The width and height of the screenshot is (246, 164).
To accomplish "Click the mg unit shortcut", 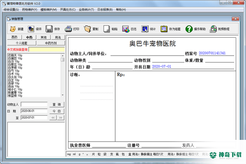I will pos(69,154).
